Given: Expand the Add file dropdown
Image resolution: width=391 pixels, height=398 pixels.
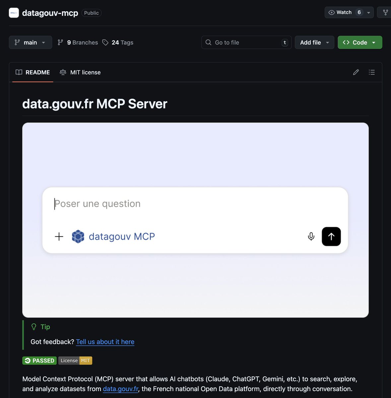Looking at the screenshot, I should (314, 42).
